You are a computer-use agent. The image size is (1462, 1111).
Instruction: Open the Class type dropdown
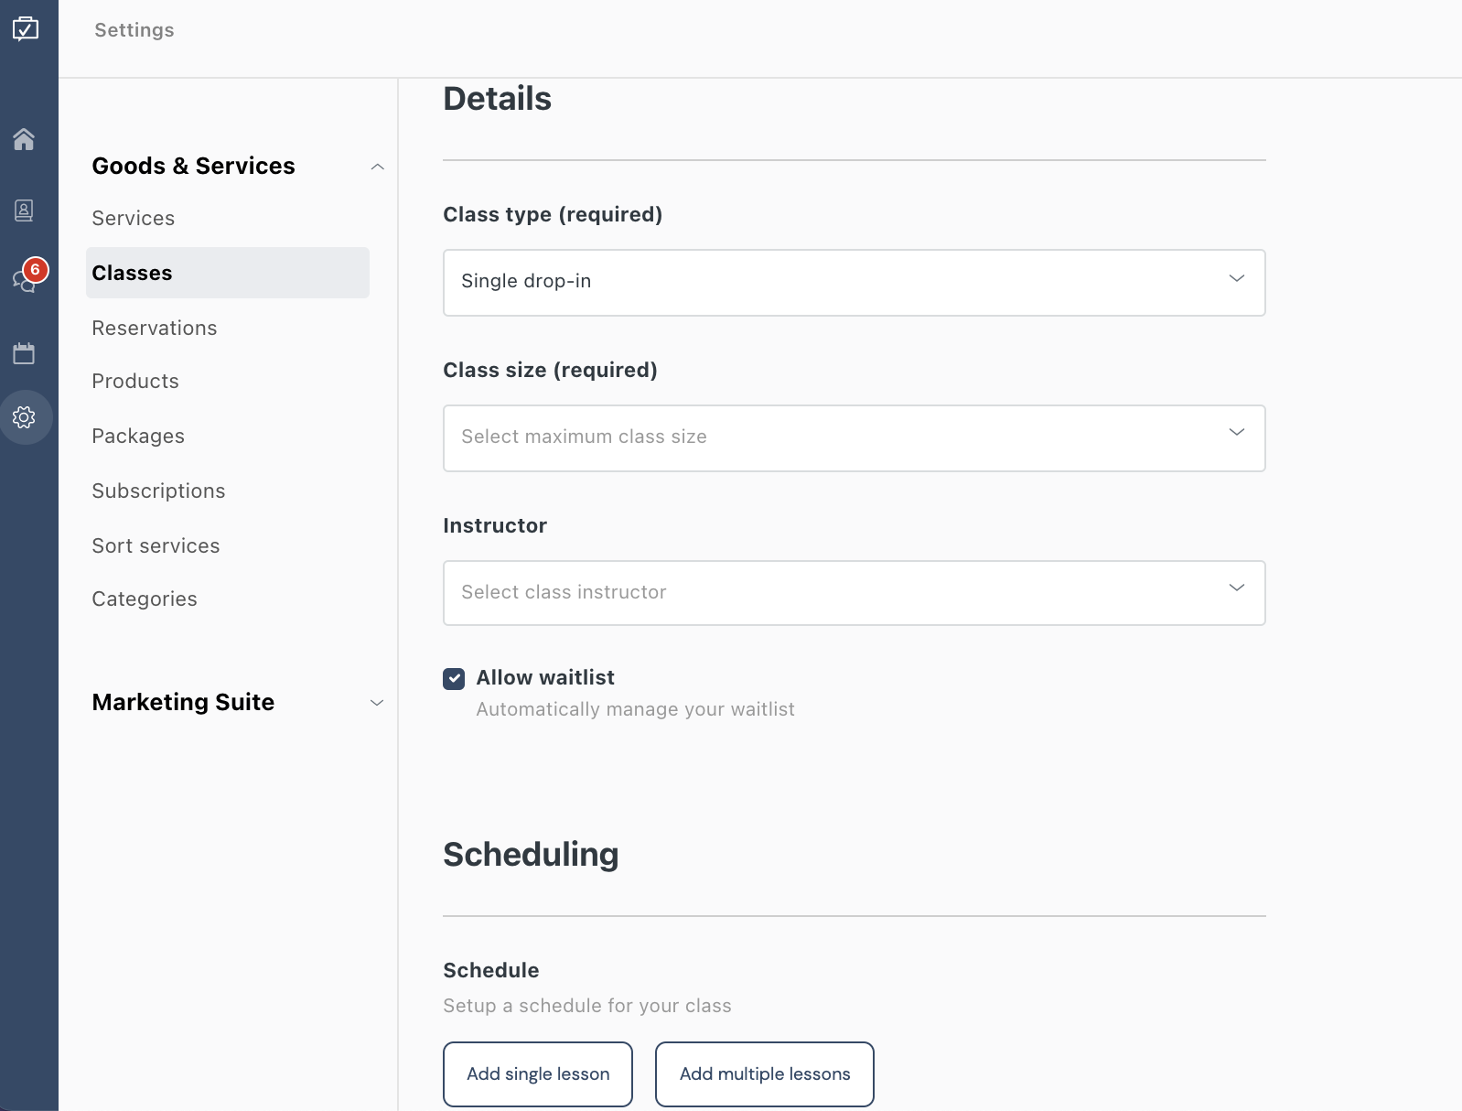[x=855, y=283]
